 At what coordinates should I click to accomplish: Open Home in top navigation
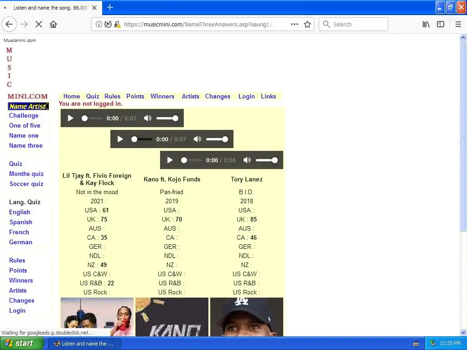pyautogui.click(x=72, y=96)
